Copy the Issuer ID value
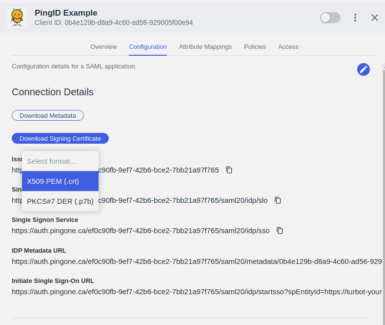Viewport: 385px width, 325px height. point(229,170)
